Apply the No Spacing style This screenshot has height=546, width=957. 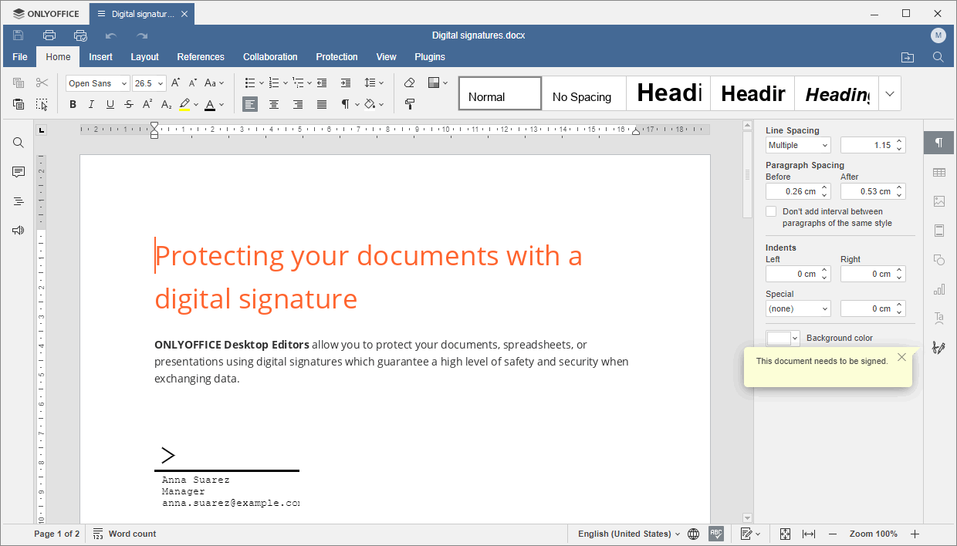pyautogui.click(x=583, y=94)
